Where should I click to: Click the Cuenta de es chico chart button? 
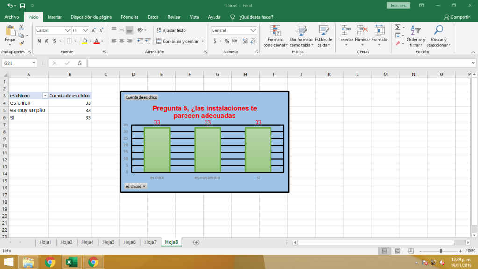coord(141,97)
